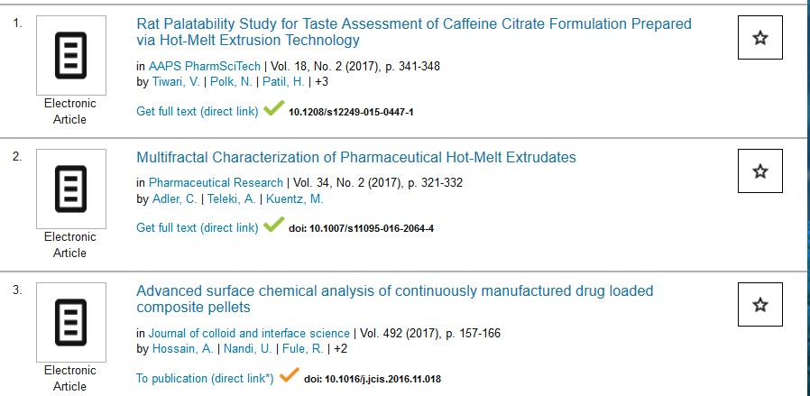This screenshot has height=396, width=810.
Task: Star the Advanced surface chemical analysis result
Action: (x=760, y=305)
